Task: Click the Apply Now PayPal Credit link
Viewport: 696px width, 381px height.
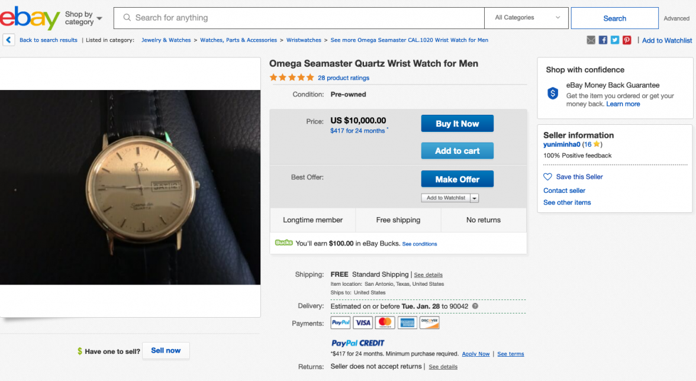Action: point(475,354)
